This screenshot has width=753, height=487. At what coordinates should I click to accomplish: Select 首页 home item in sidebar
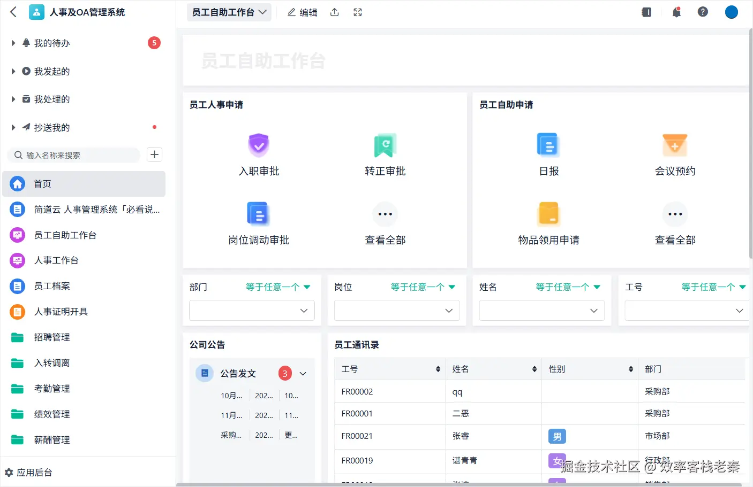pyautogui.click(x=84, y=184)
